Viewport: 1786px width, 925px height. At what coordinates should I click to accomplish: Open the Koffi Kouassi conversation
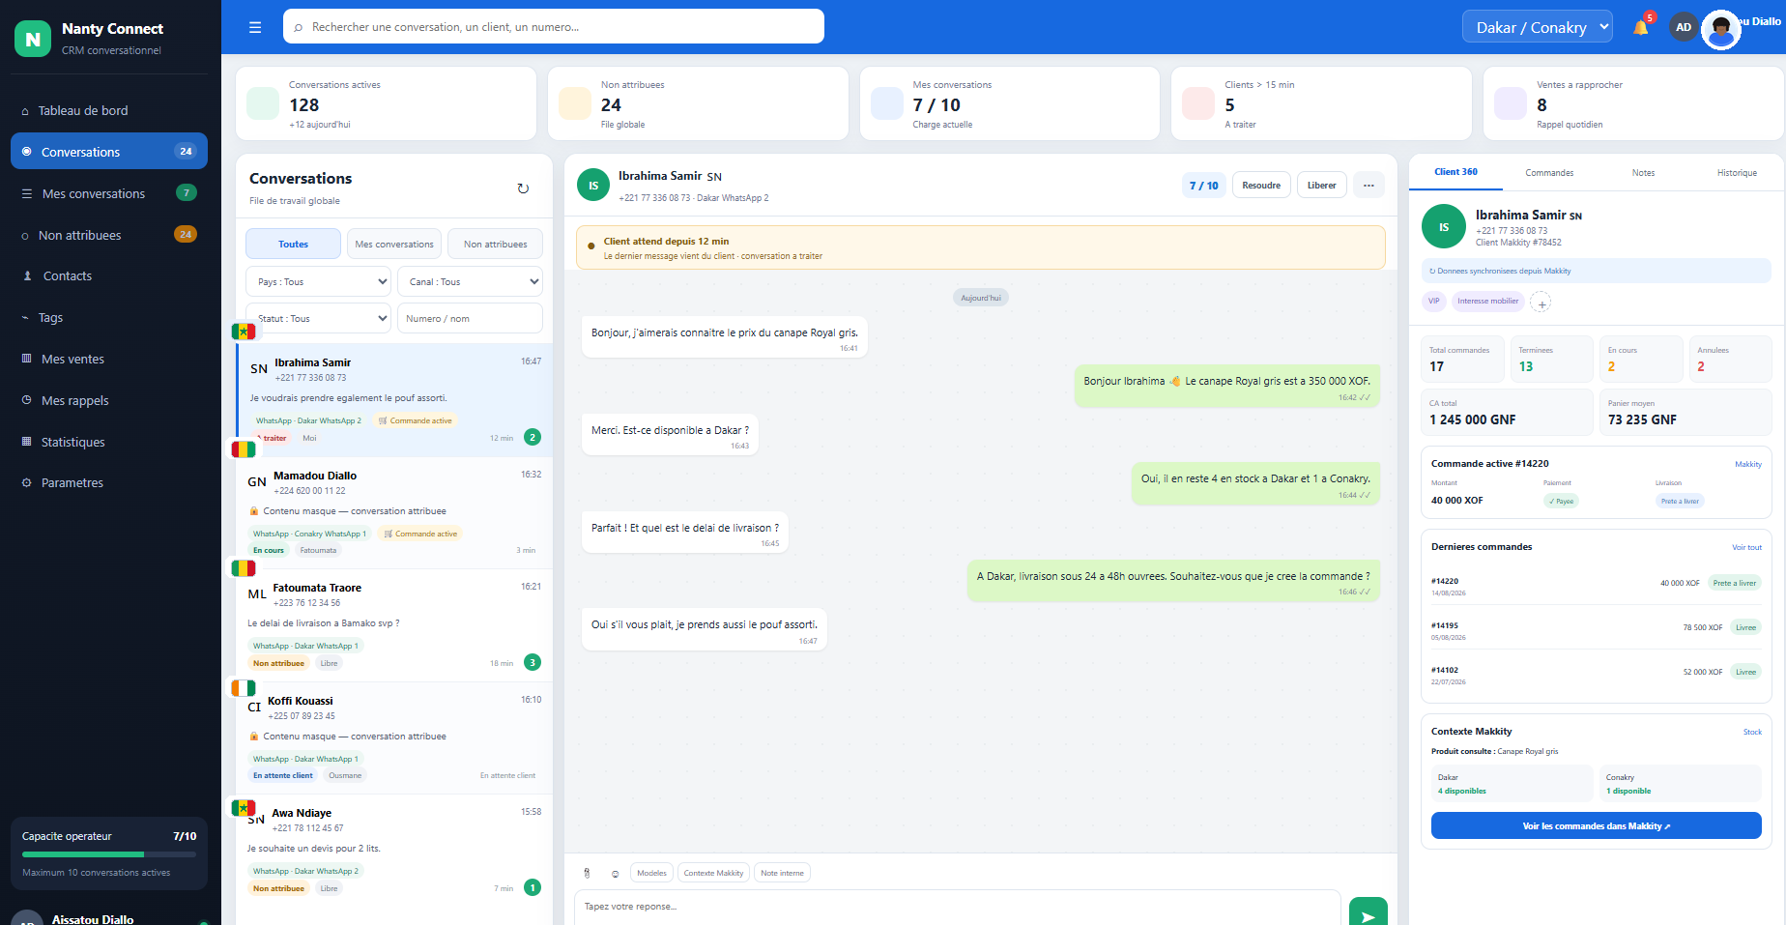pos(394,737)
